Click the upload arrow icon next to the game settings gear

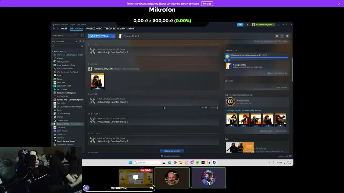282,36
